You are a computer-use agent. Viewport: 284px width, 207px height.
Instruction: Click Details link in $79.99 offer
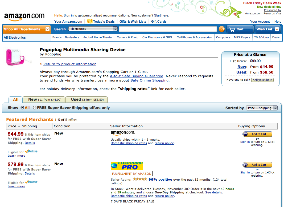coord(30,173)
